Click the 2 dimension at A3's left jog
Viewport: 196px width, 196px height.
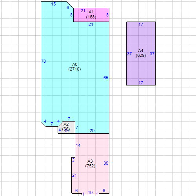pyautogui.click(x=73, y=160)
